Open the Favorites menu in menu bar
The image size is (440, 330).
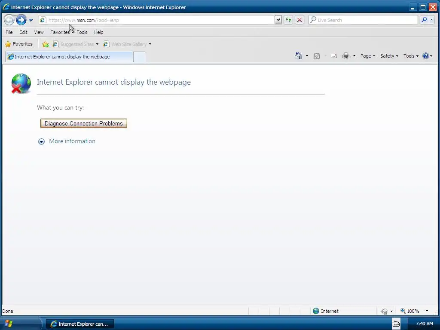[x=60, y=32]
